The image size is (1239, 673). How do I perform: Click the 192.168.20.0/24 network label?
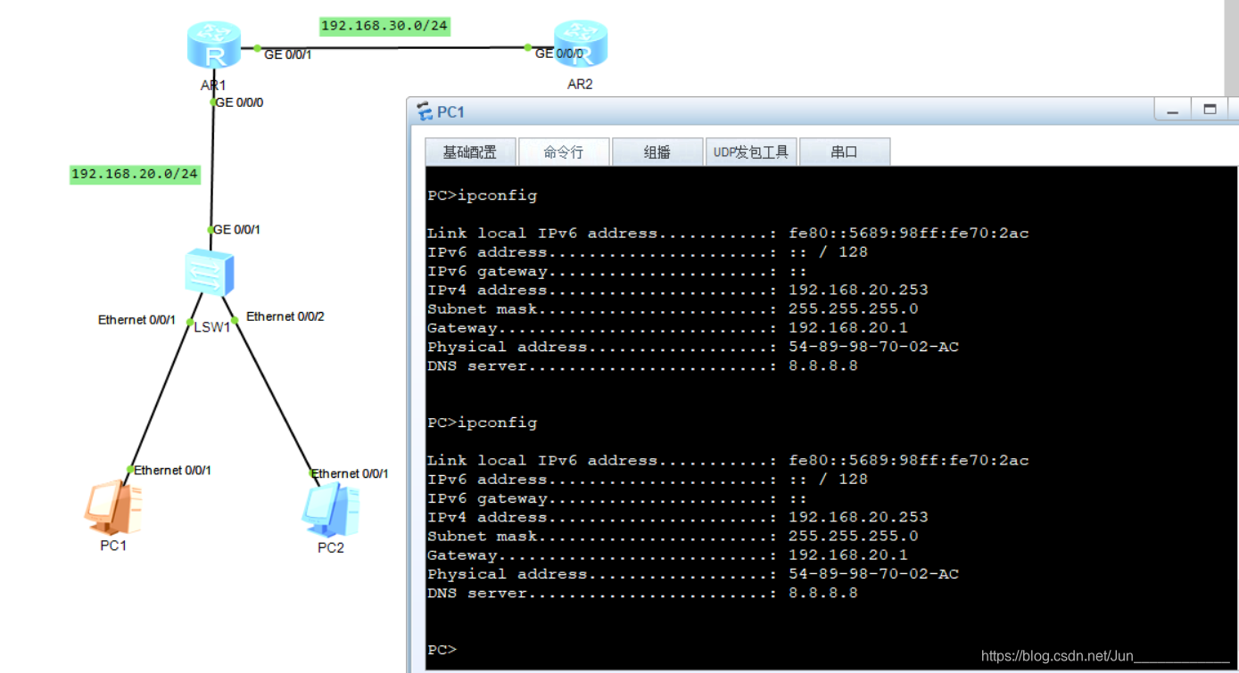135,174
